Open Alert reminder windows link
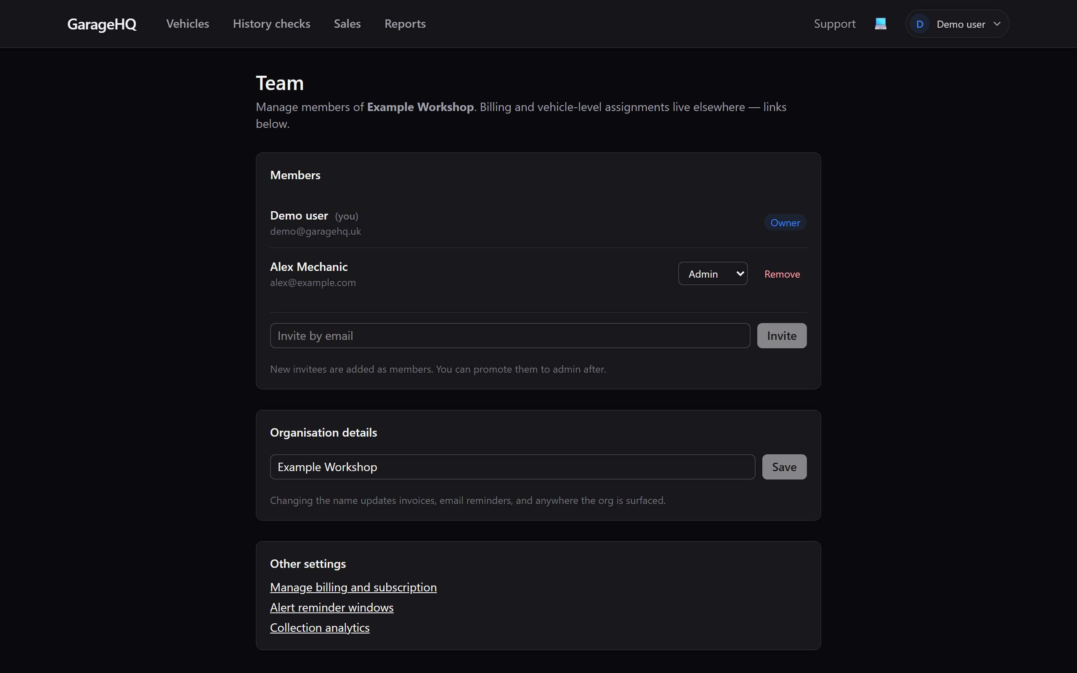Image resolution: width=1077 pixels, height=673 pixels. pos(332,607)
